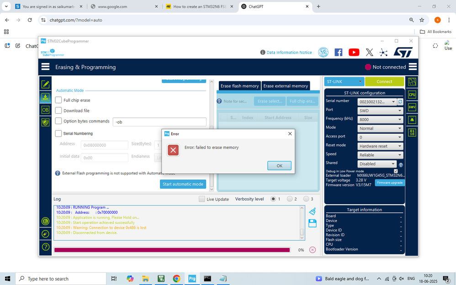Save the log with floppy disk icon
456x285 pixels.
point(313,223)
